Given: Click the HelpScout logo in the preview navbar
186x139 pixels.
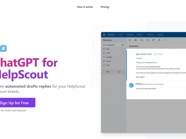Looking at the screenshot, I should pos(104,35).
